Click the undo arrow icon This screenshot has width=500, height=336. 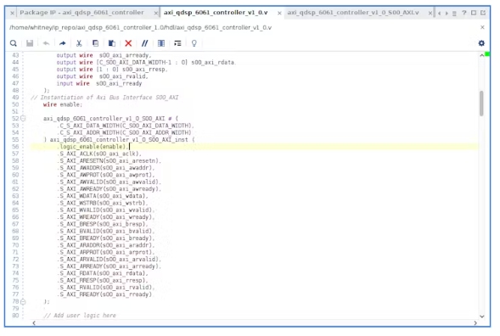(46, 43)
